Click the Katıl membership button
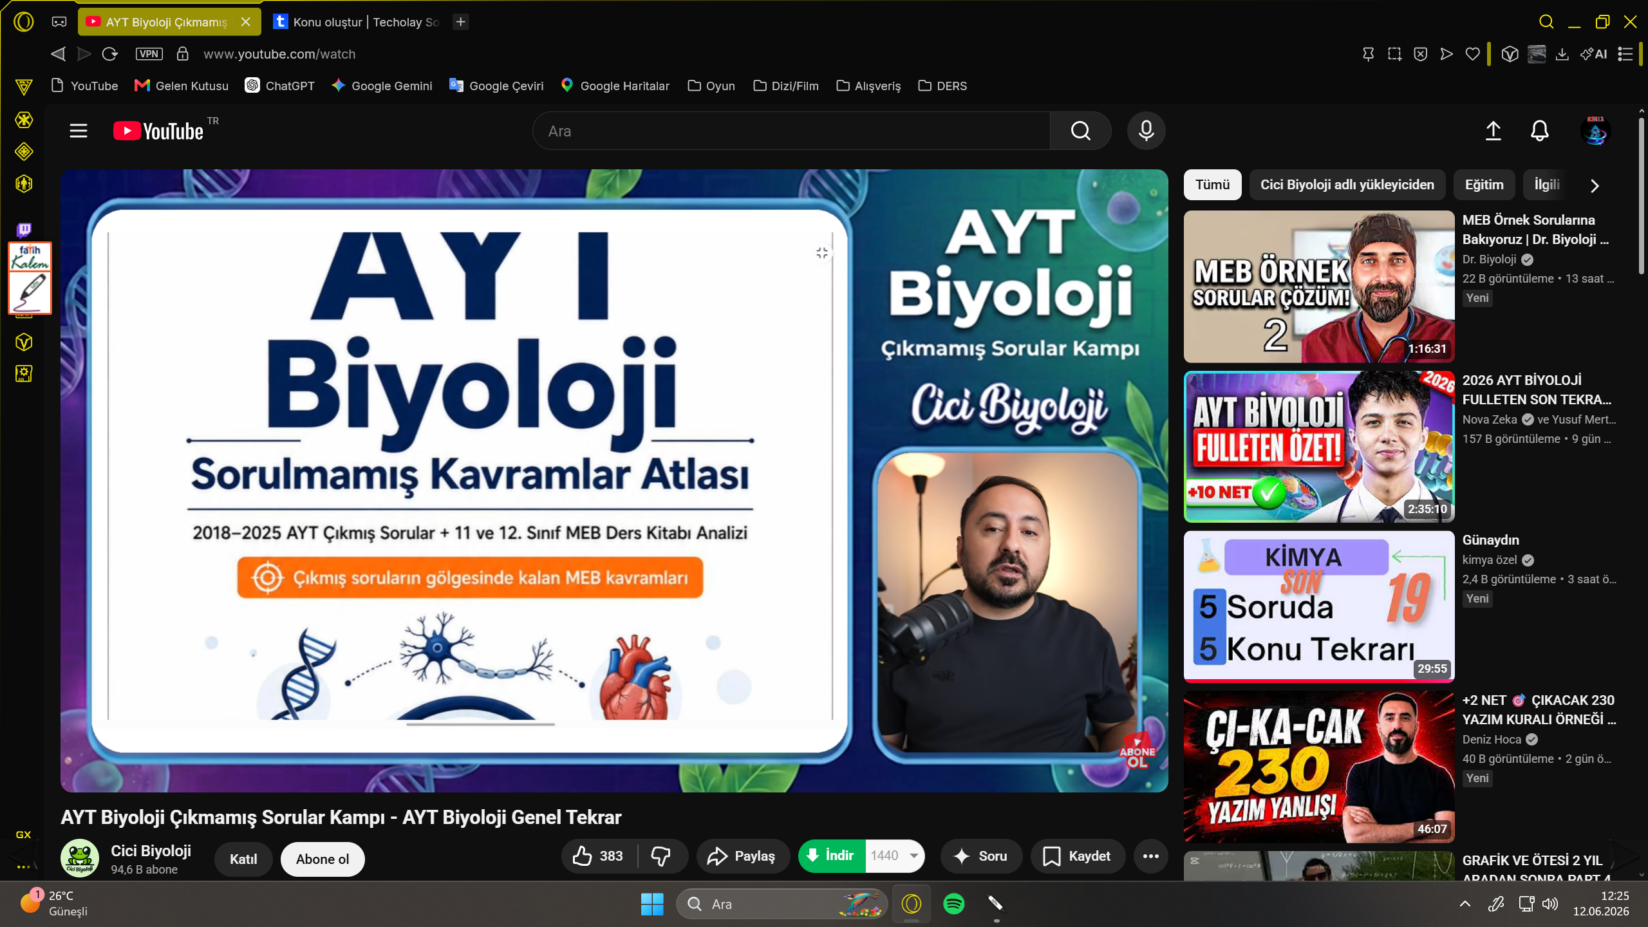The height and width of the screenshot is (927, 1648). pos(243,859)
